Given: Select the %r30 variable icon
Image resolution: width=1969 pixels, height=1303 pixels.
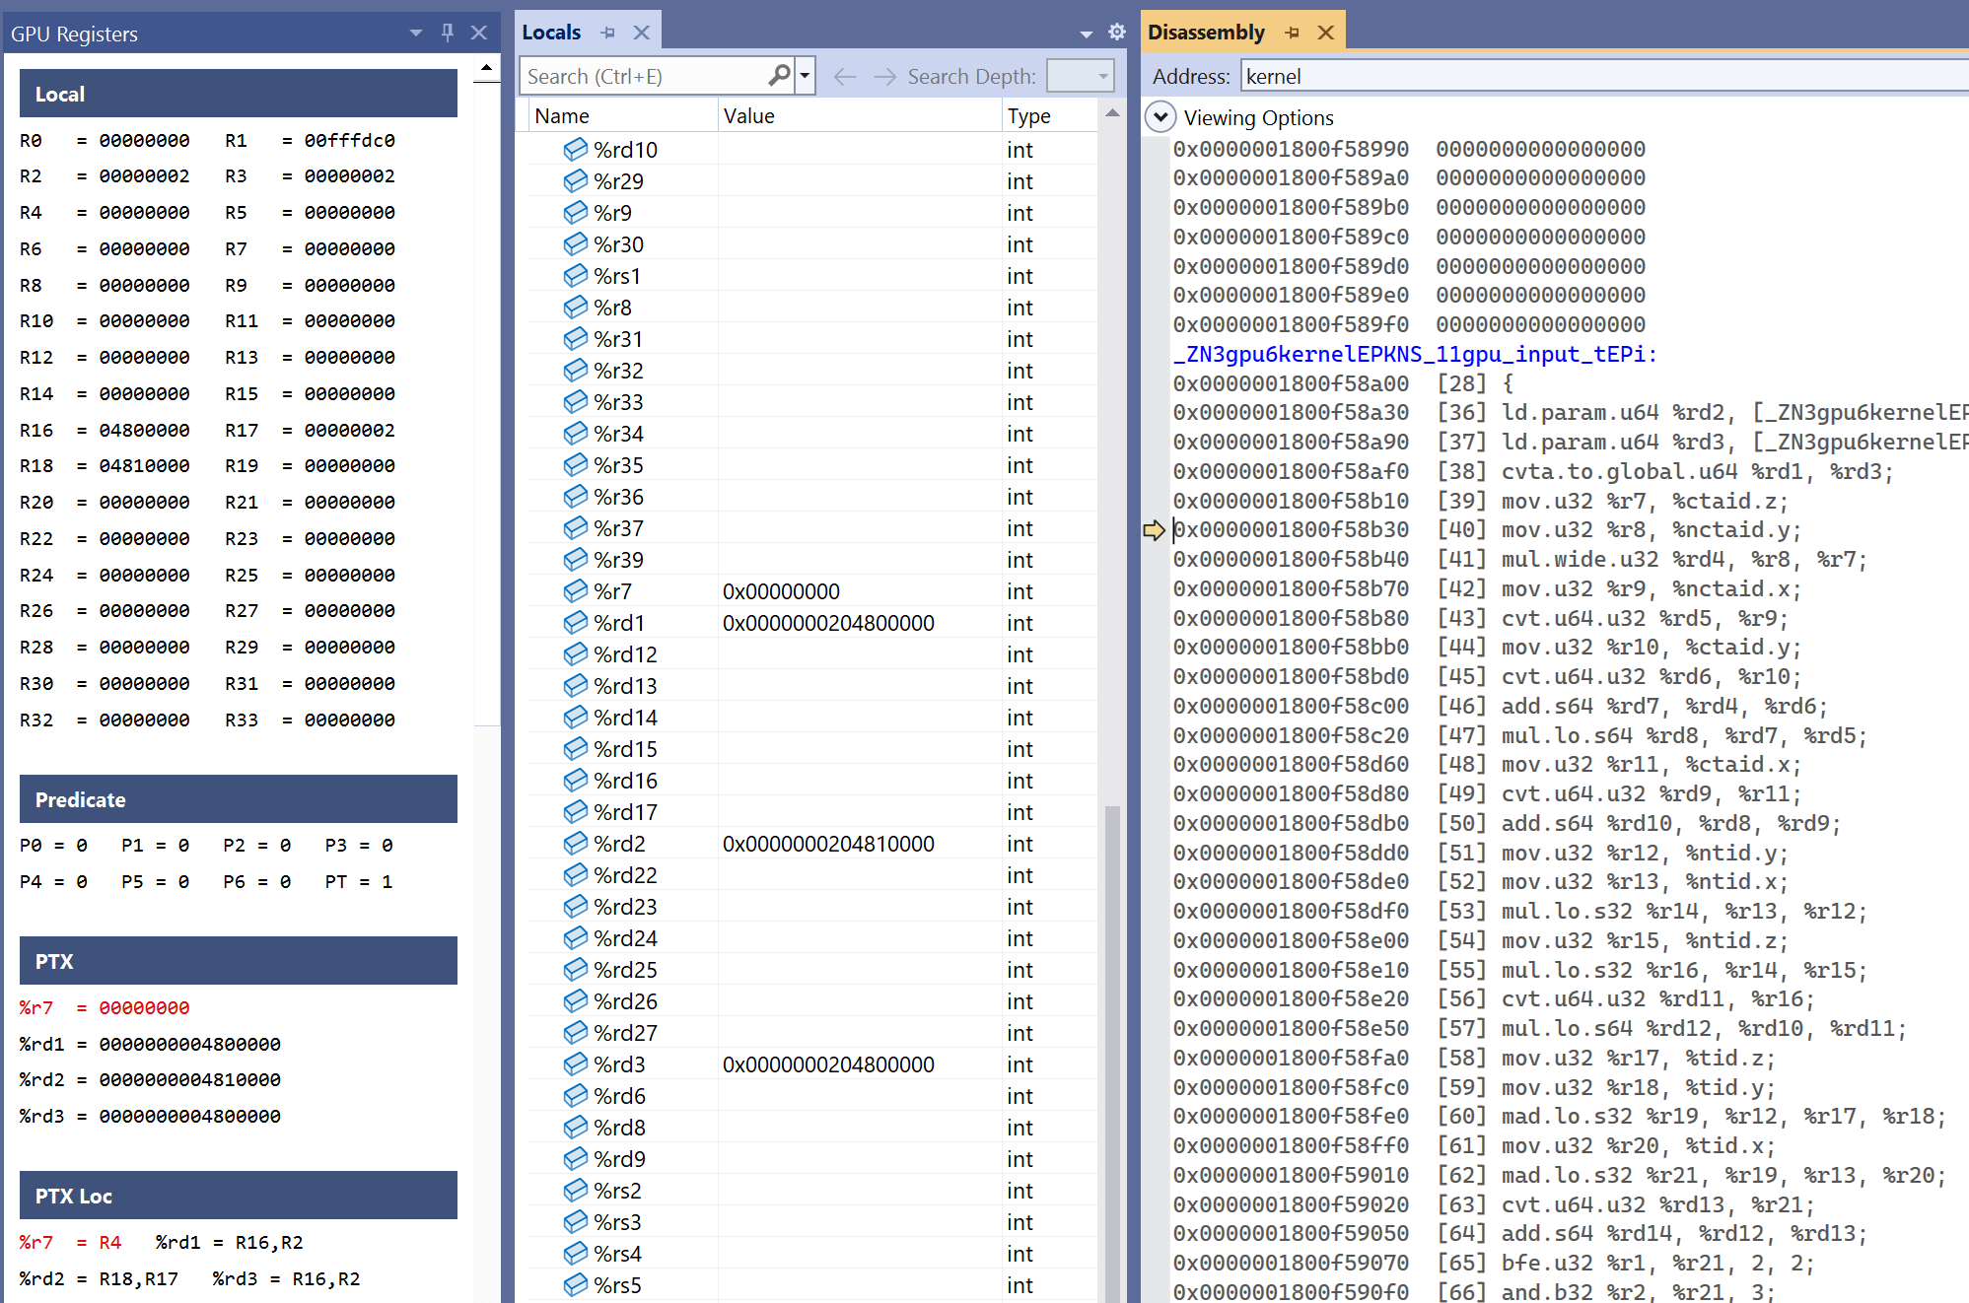Looking at the screenshot, I should [x=575, y=243].
